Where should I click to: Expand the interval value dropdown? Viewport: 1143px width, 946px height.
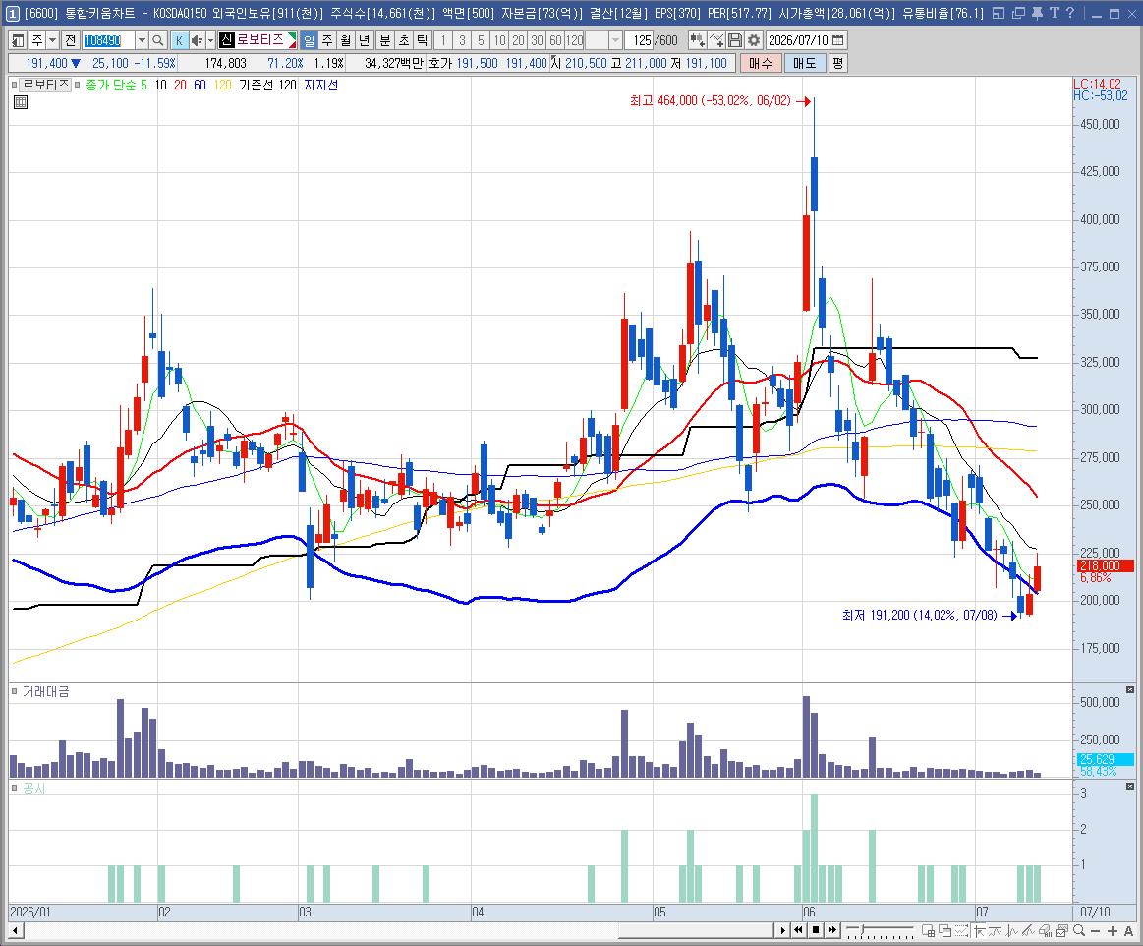click(616, 41)
